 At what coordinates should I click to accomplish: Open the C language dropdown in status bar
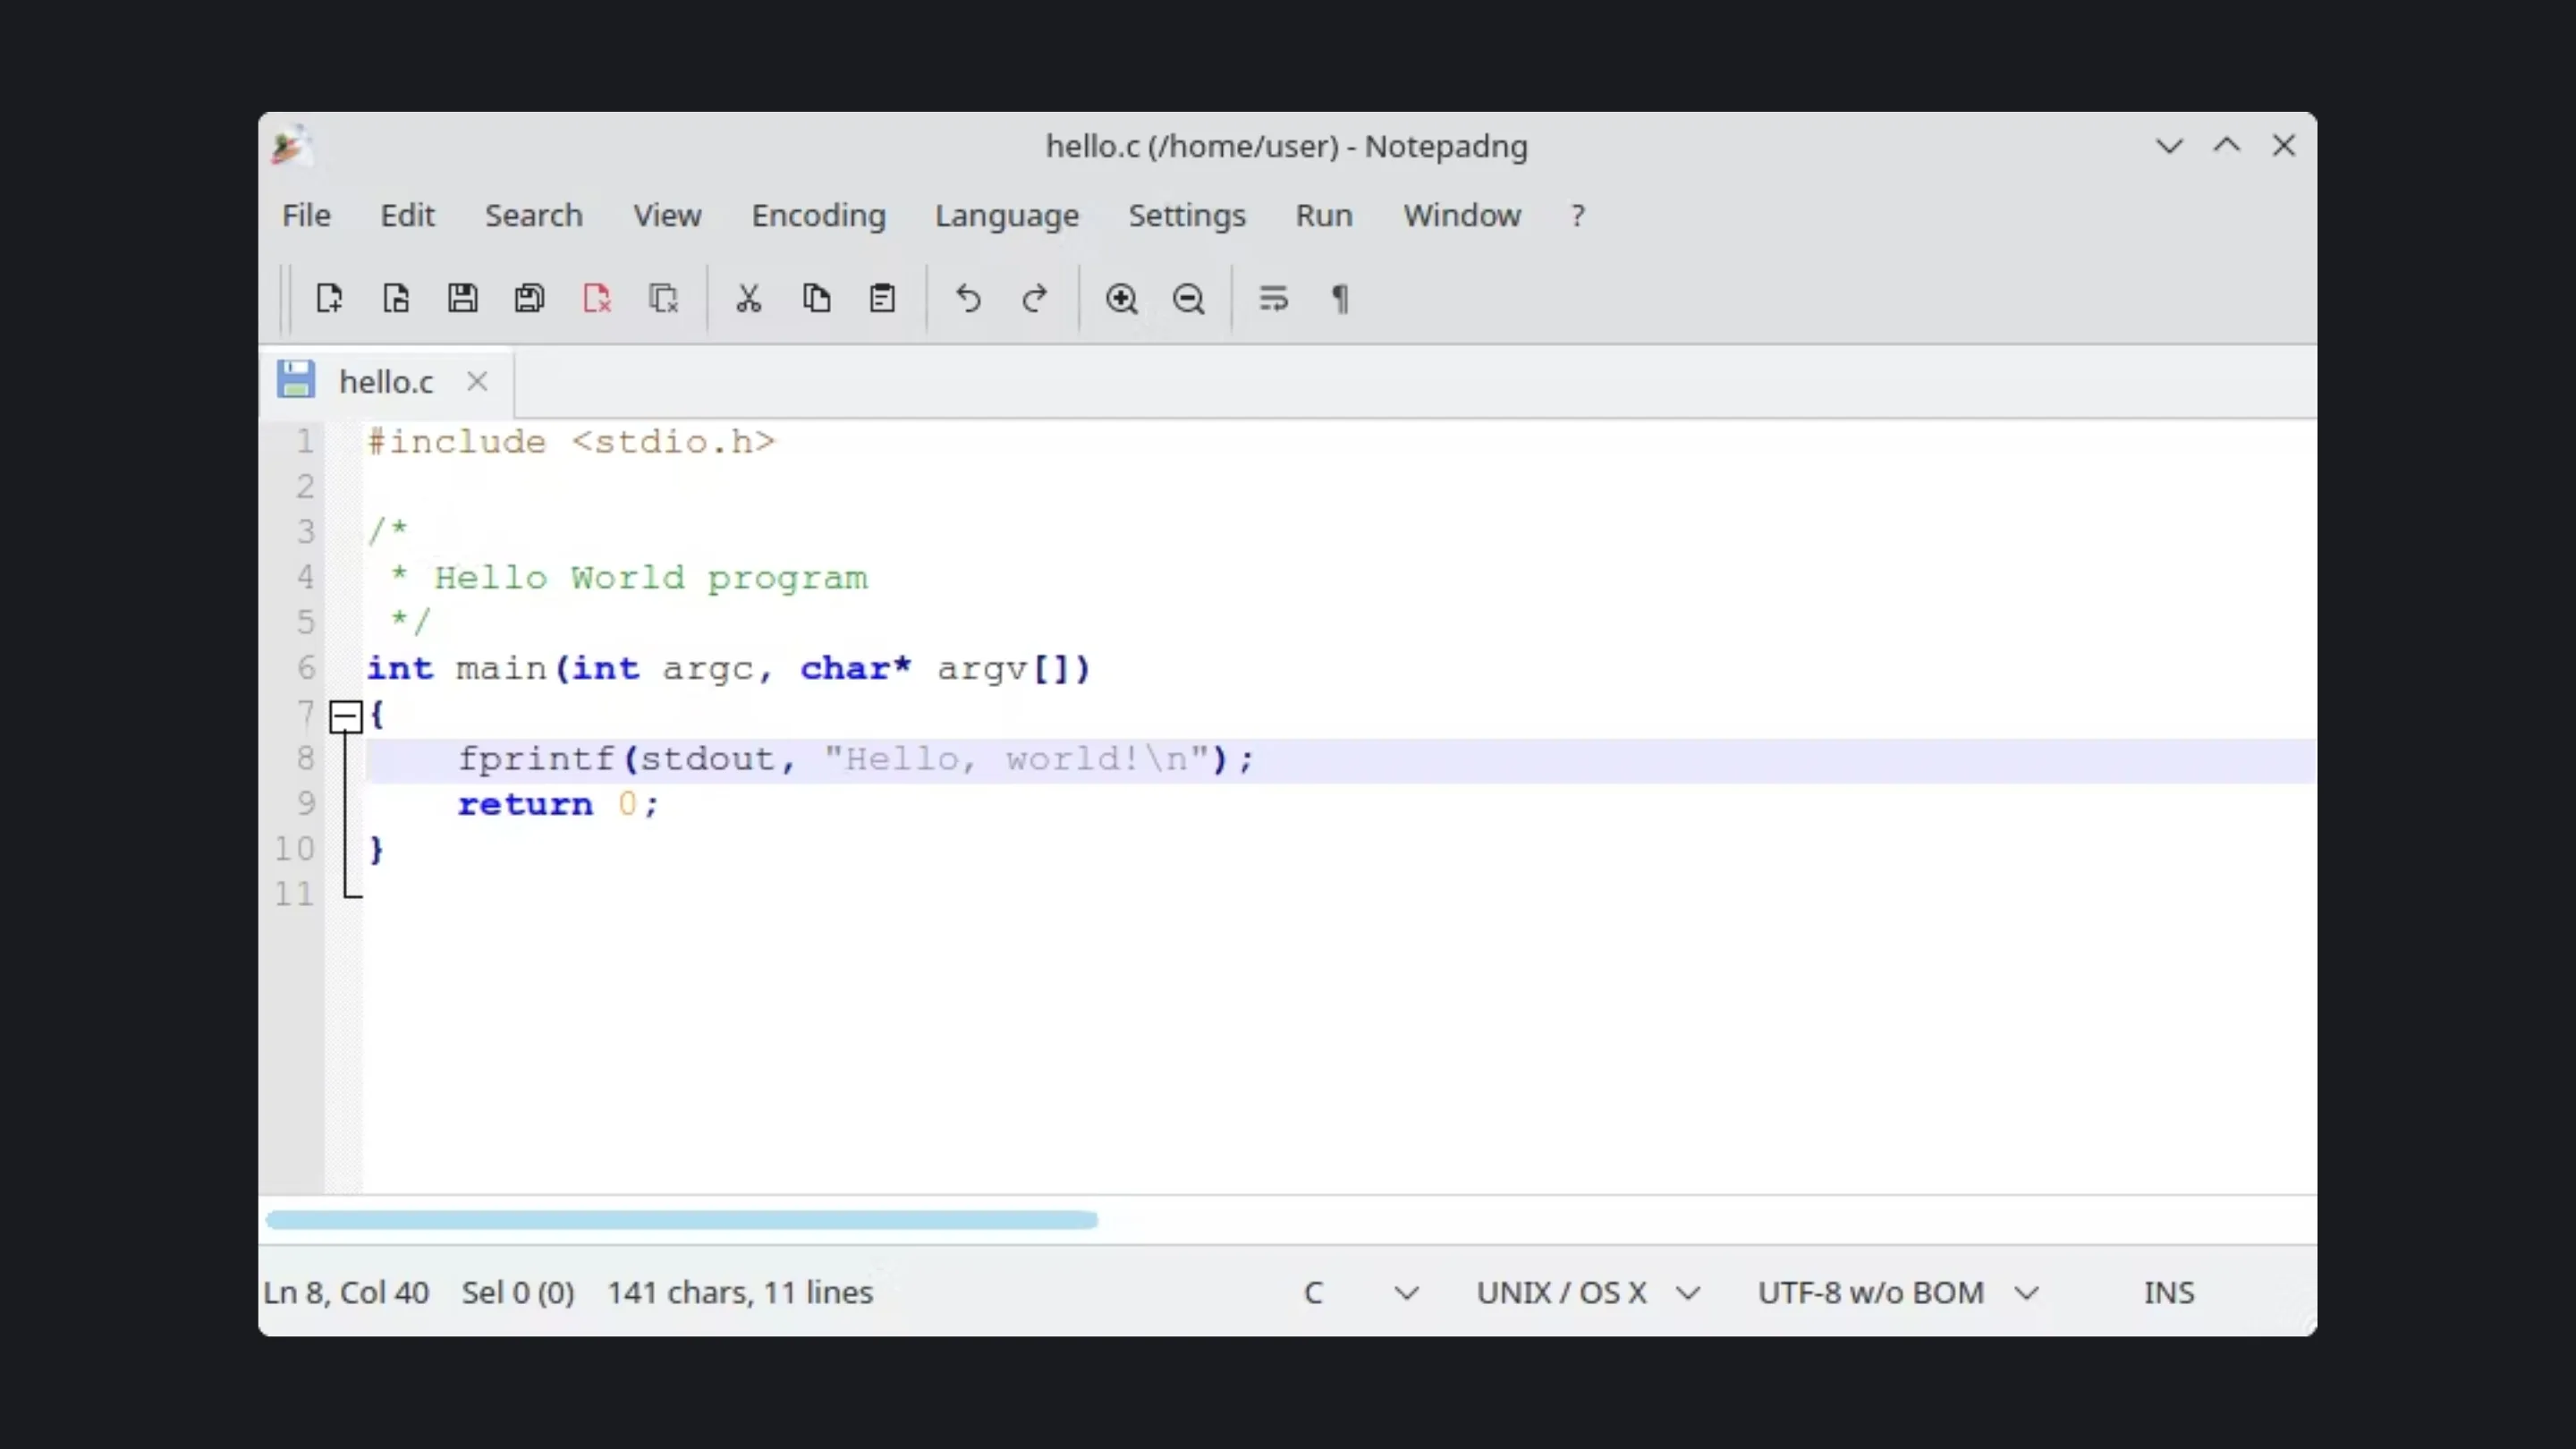1360,1292
